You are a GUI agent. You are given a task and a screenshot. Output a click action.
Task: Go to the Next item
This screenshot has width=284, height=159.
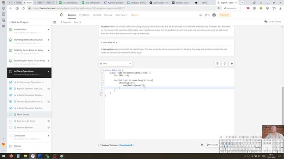click(x=78, y=22)
